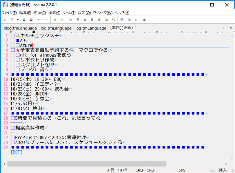This screenshot has width=235, height=173.
Task: Open the ファイル(F) menu
Action: [x=9, y=13]
